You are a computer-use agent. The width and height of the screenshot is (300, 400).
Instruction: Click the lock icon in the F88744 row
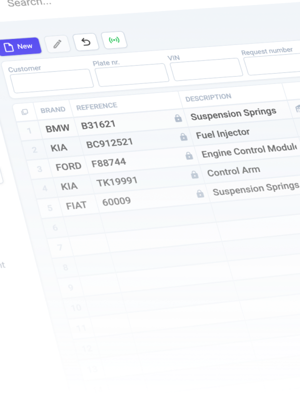[x=189, y=155]
